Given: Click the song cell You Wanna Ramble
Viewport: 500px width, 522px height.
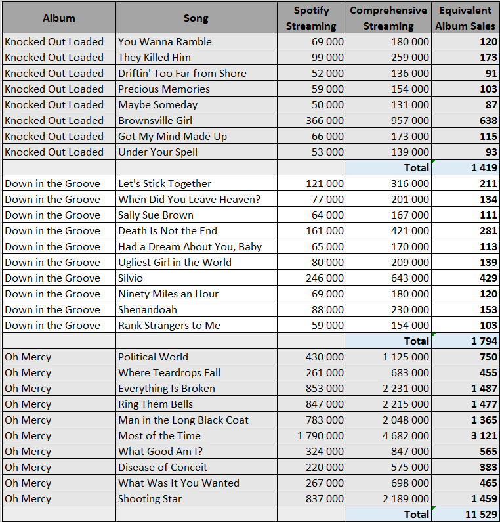Looking at the screenshot, I should click(x=196, y=41).
